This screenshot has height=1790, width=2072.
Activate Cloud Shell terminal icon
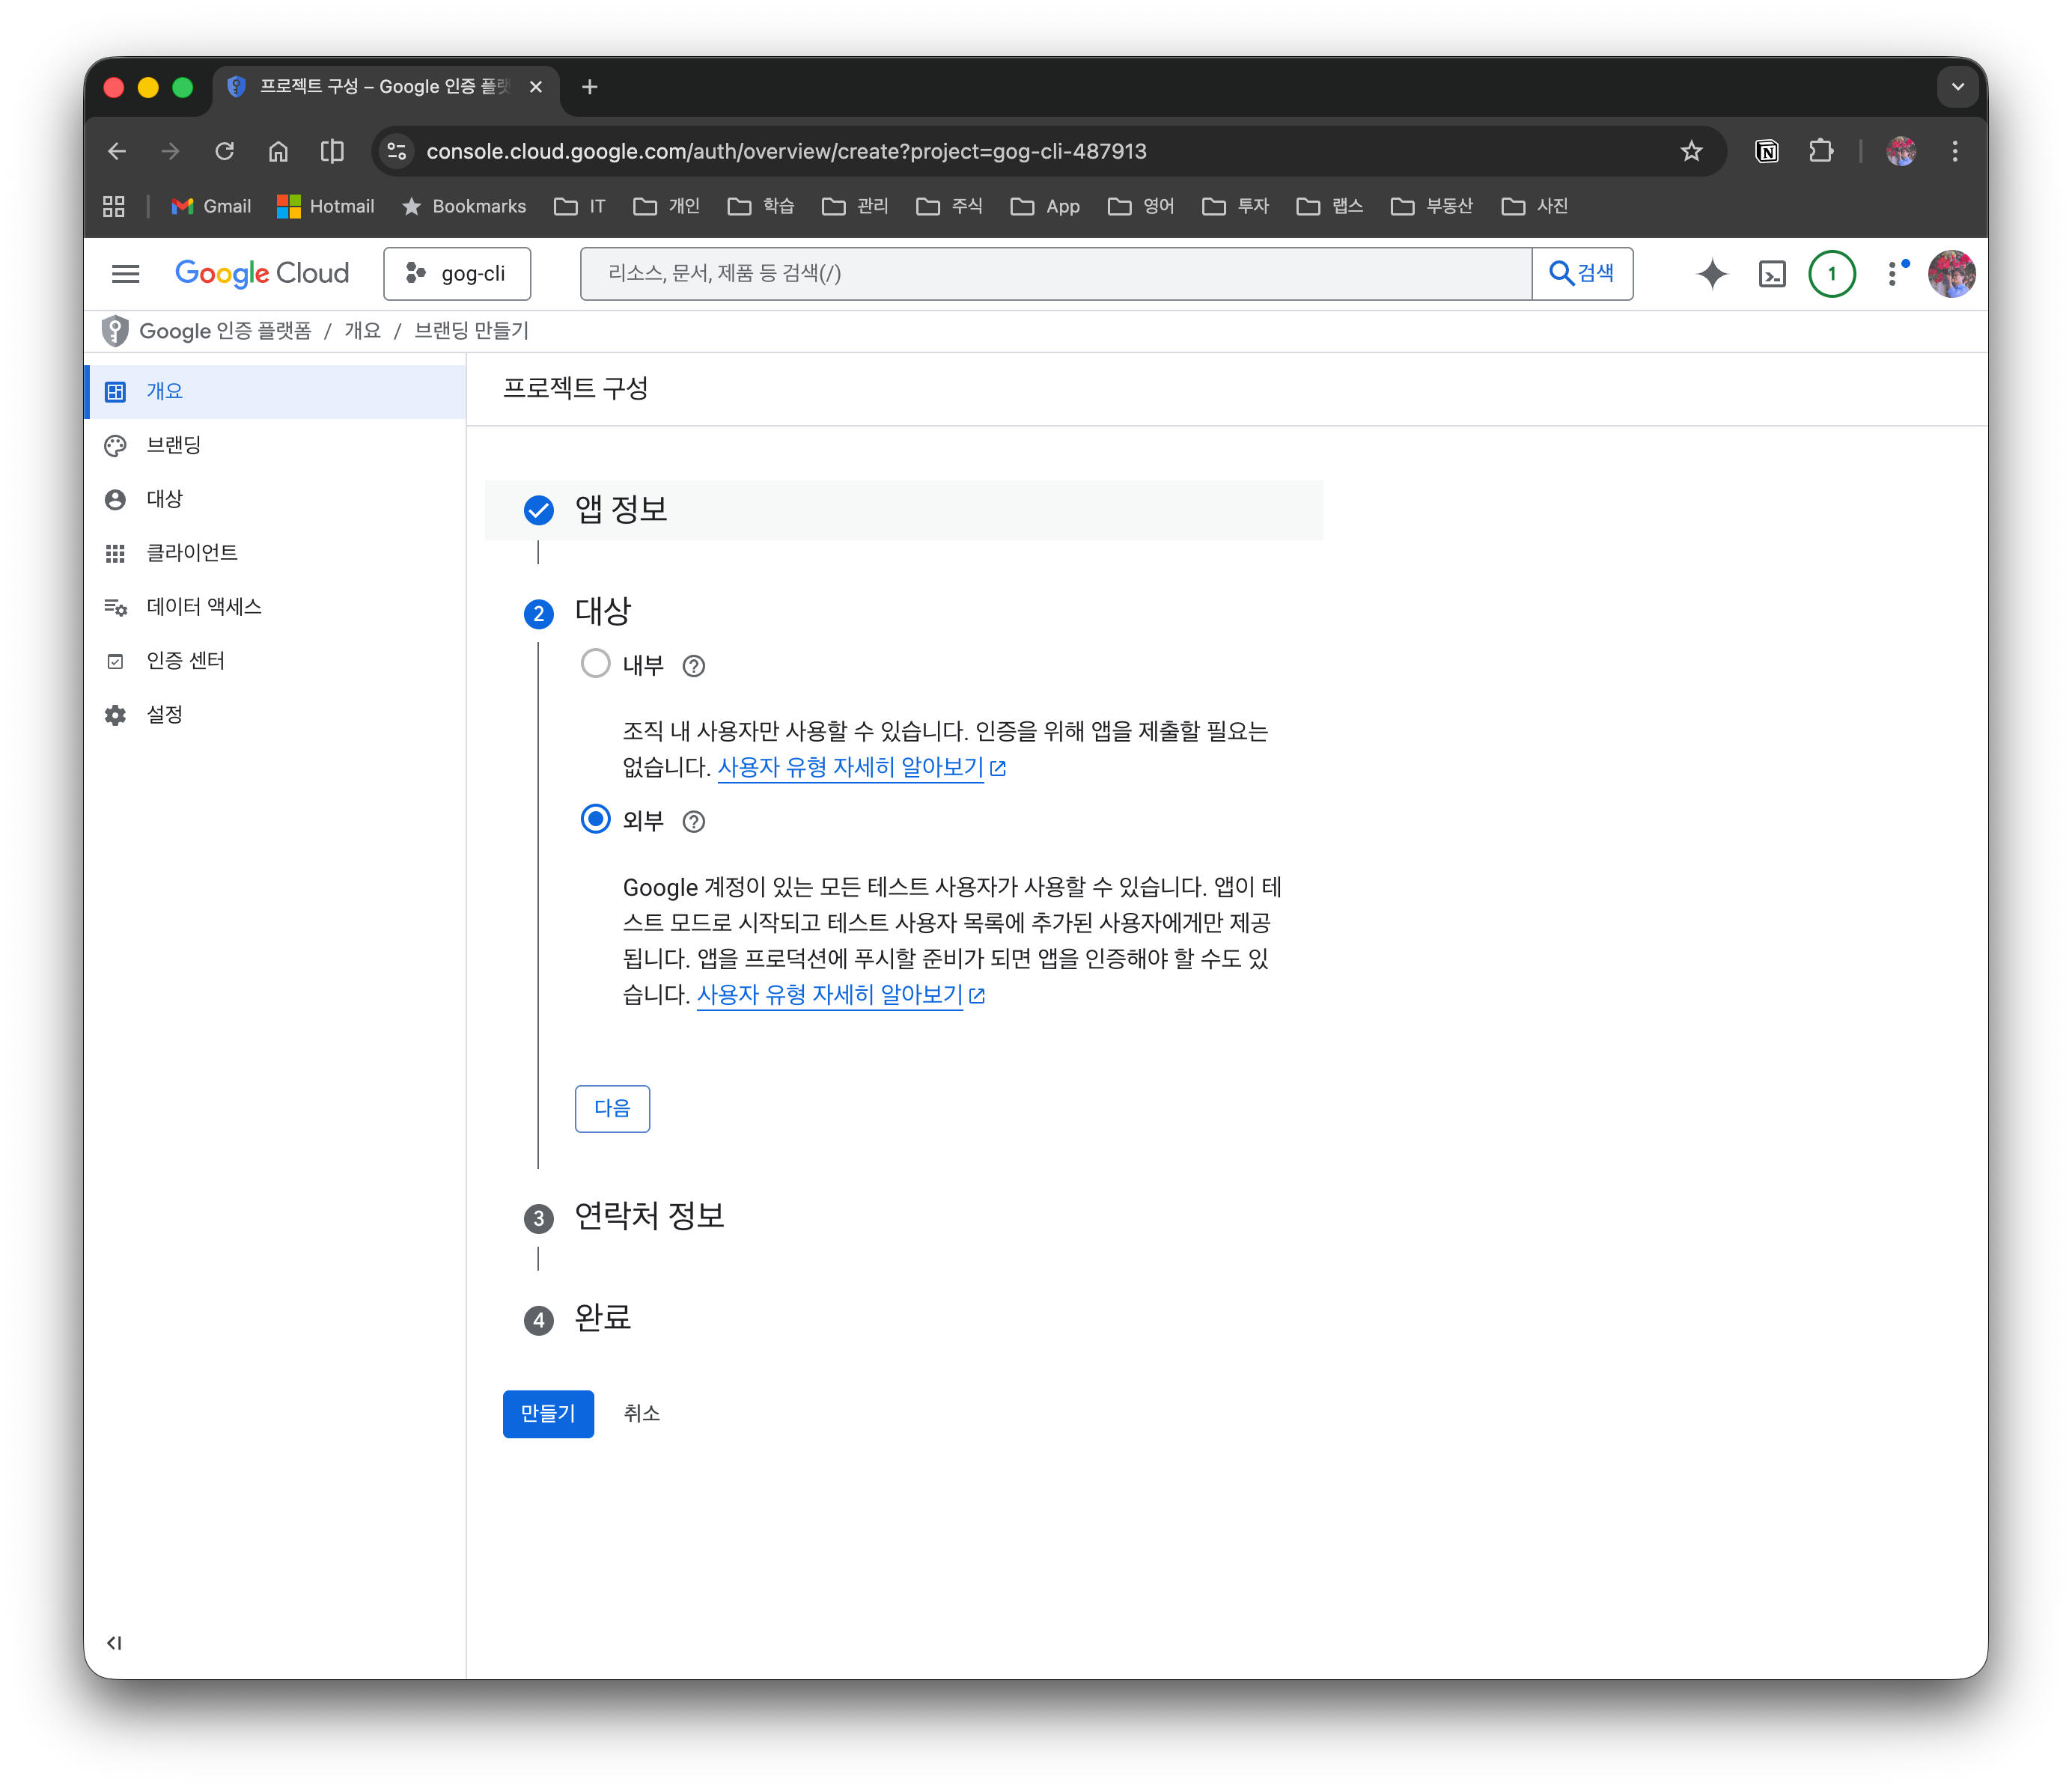1772,274
